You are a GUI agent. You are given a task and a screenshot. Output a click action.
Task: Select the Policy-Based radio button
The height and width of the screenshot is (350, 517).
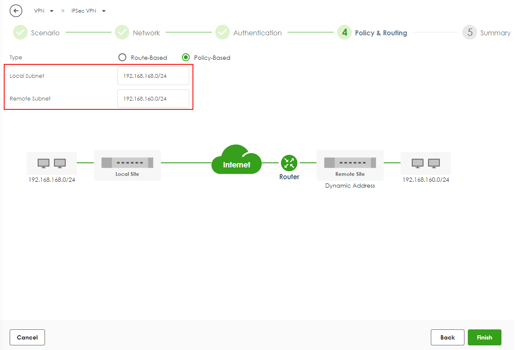186,58
